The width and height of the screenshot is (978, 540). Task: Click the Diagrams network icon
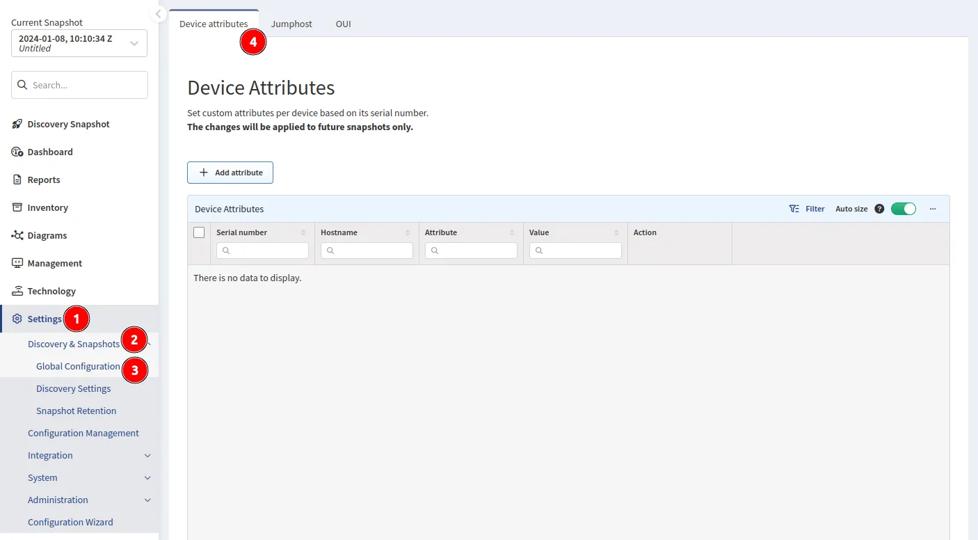pyautogui.click(x=17, y=235)
